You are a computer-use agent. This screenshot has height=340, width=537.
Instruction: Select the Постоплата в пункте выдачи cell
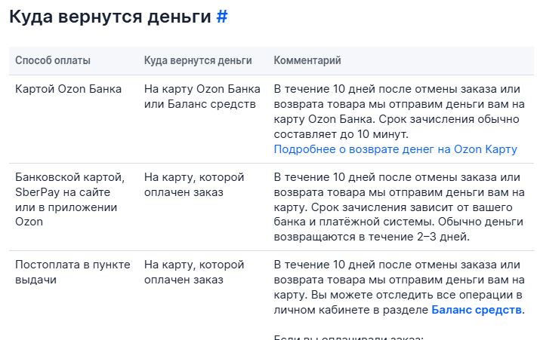click(73, 272)
